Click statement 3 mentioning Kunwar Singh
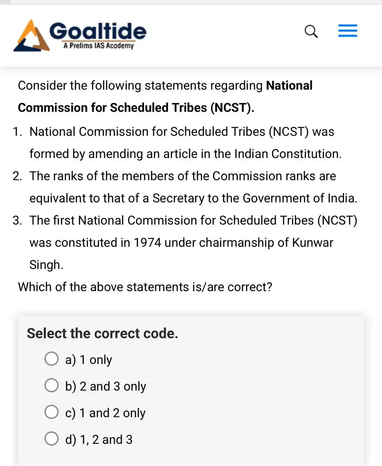 (193, 232)
